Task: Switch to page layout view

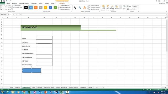Action: (x=147, y=90)
